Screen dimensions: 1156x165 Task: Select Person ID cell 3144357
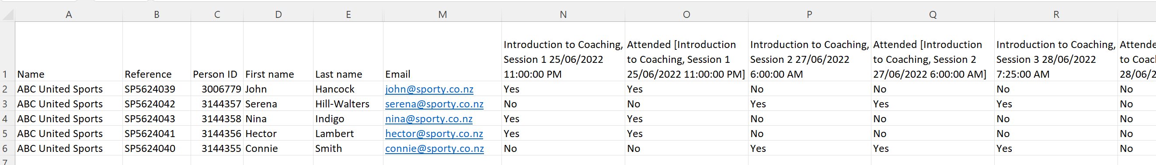tap(217, 104)
